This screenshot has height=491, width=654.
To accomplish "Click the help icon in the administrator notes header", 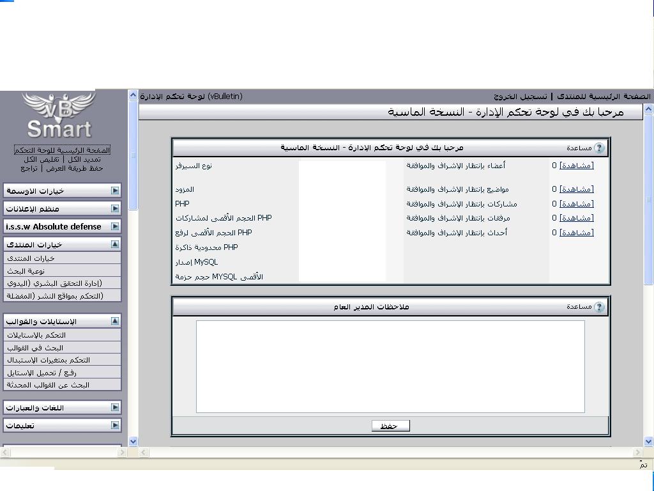I will tap(598, 307).
